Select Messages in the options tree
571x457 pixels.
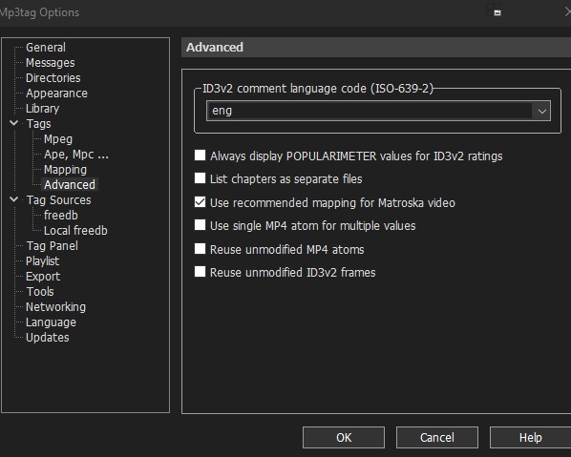(51, 63)
